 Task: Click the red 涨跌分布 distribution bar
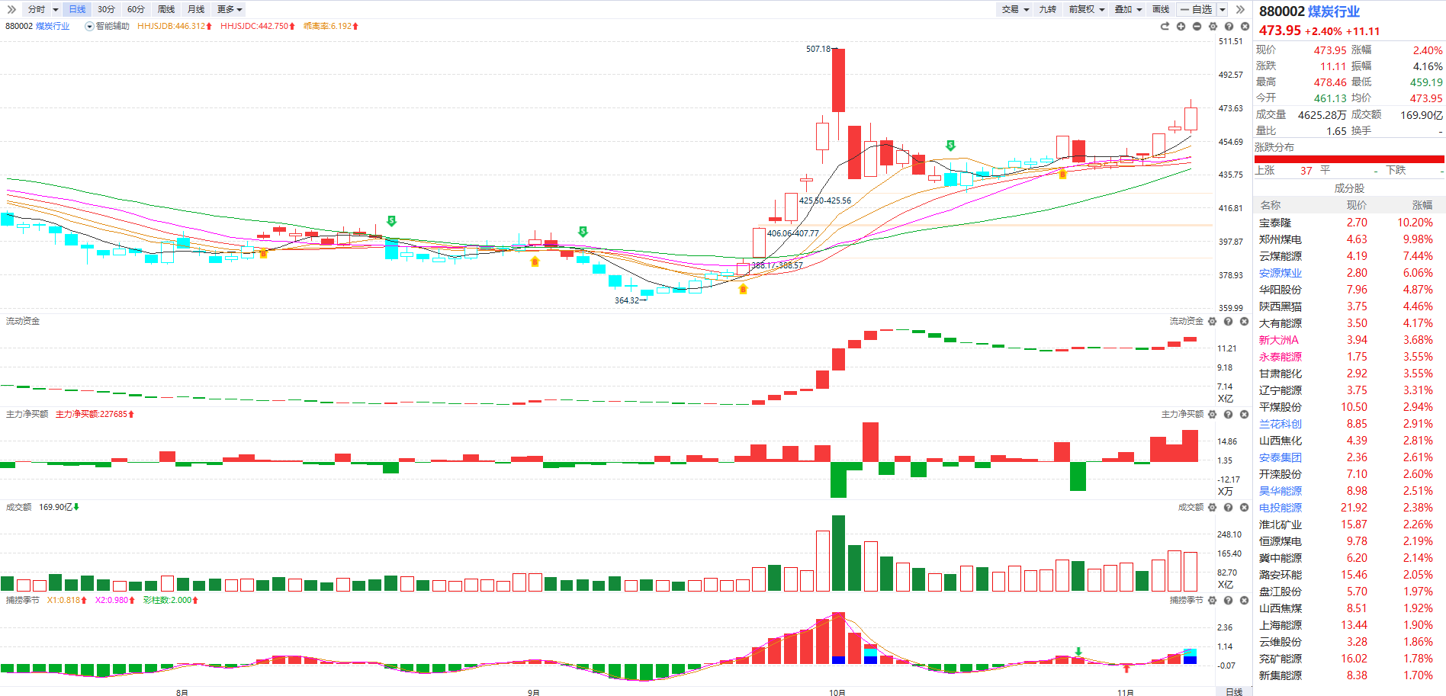1348,159
